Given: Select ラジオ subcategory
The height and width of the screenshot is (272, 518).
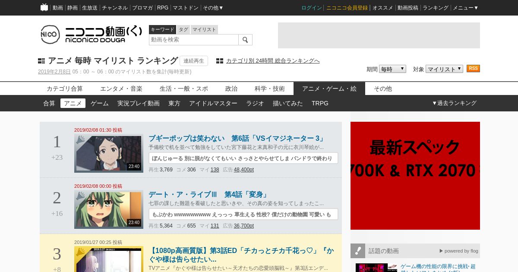Looking at the screenshot, I should pyautogui.click(x=255, y=103).
